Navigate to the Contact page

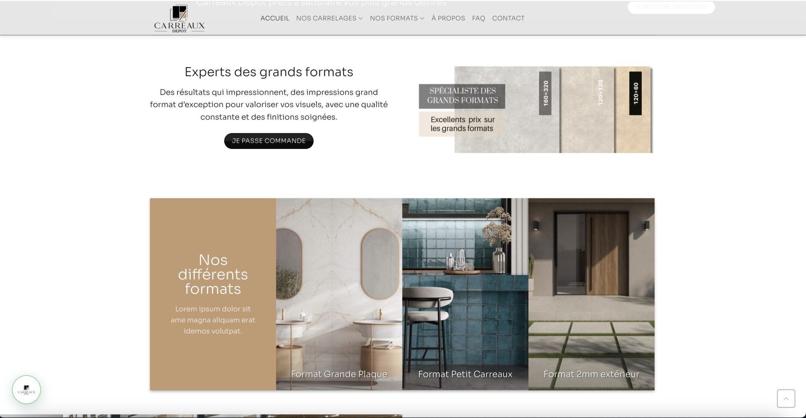pyautogui.click(x=508, y=18)
